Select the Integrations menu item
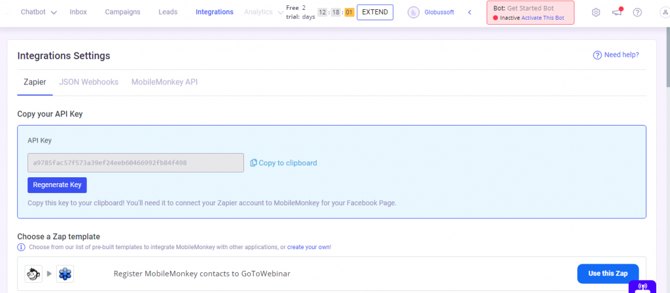Image resolution: width=670 pixels, height=293 pixels. point(215,12)
